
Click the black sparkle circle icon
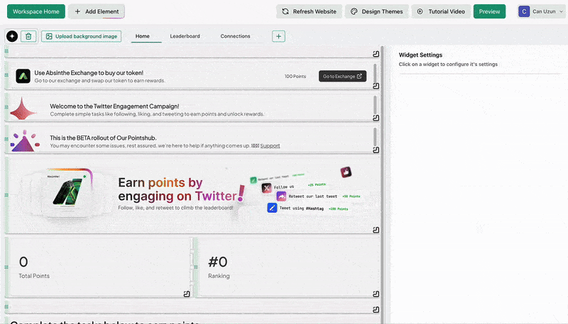(12, 36)
